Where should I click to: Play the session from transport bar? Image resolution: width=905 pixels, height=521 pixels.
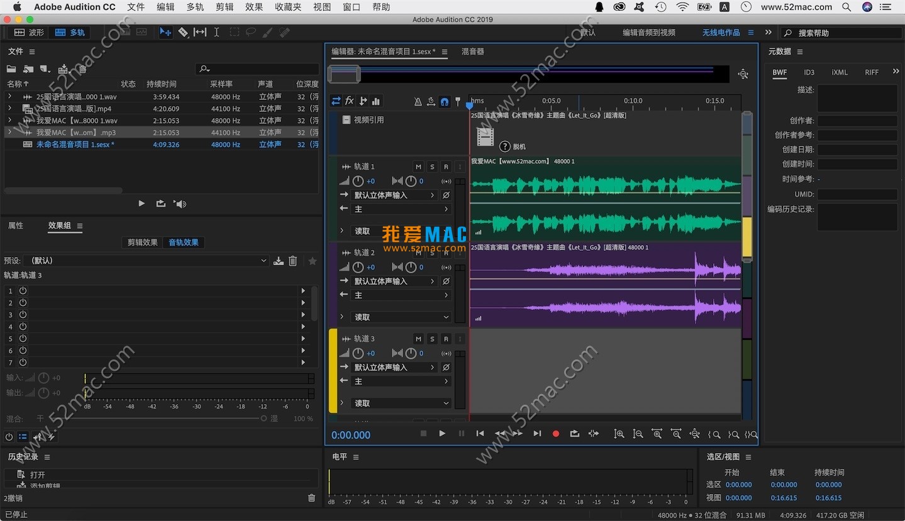[442, 434]
